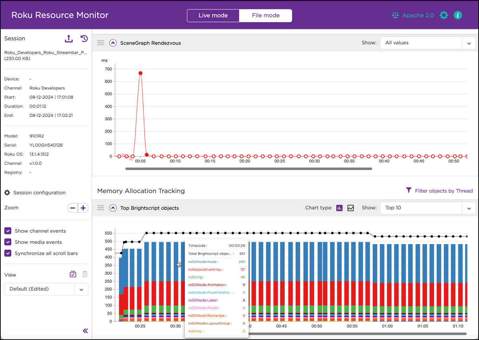Screen dimensions: 479x340
Task: Open the Top 10 Show dropdown
Action: pos(427,208)
